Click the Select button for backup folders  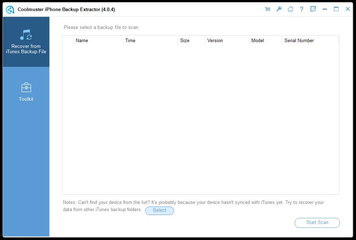[160, 210]
